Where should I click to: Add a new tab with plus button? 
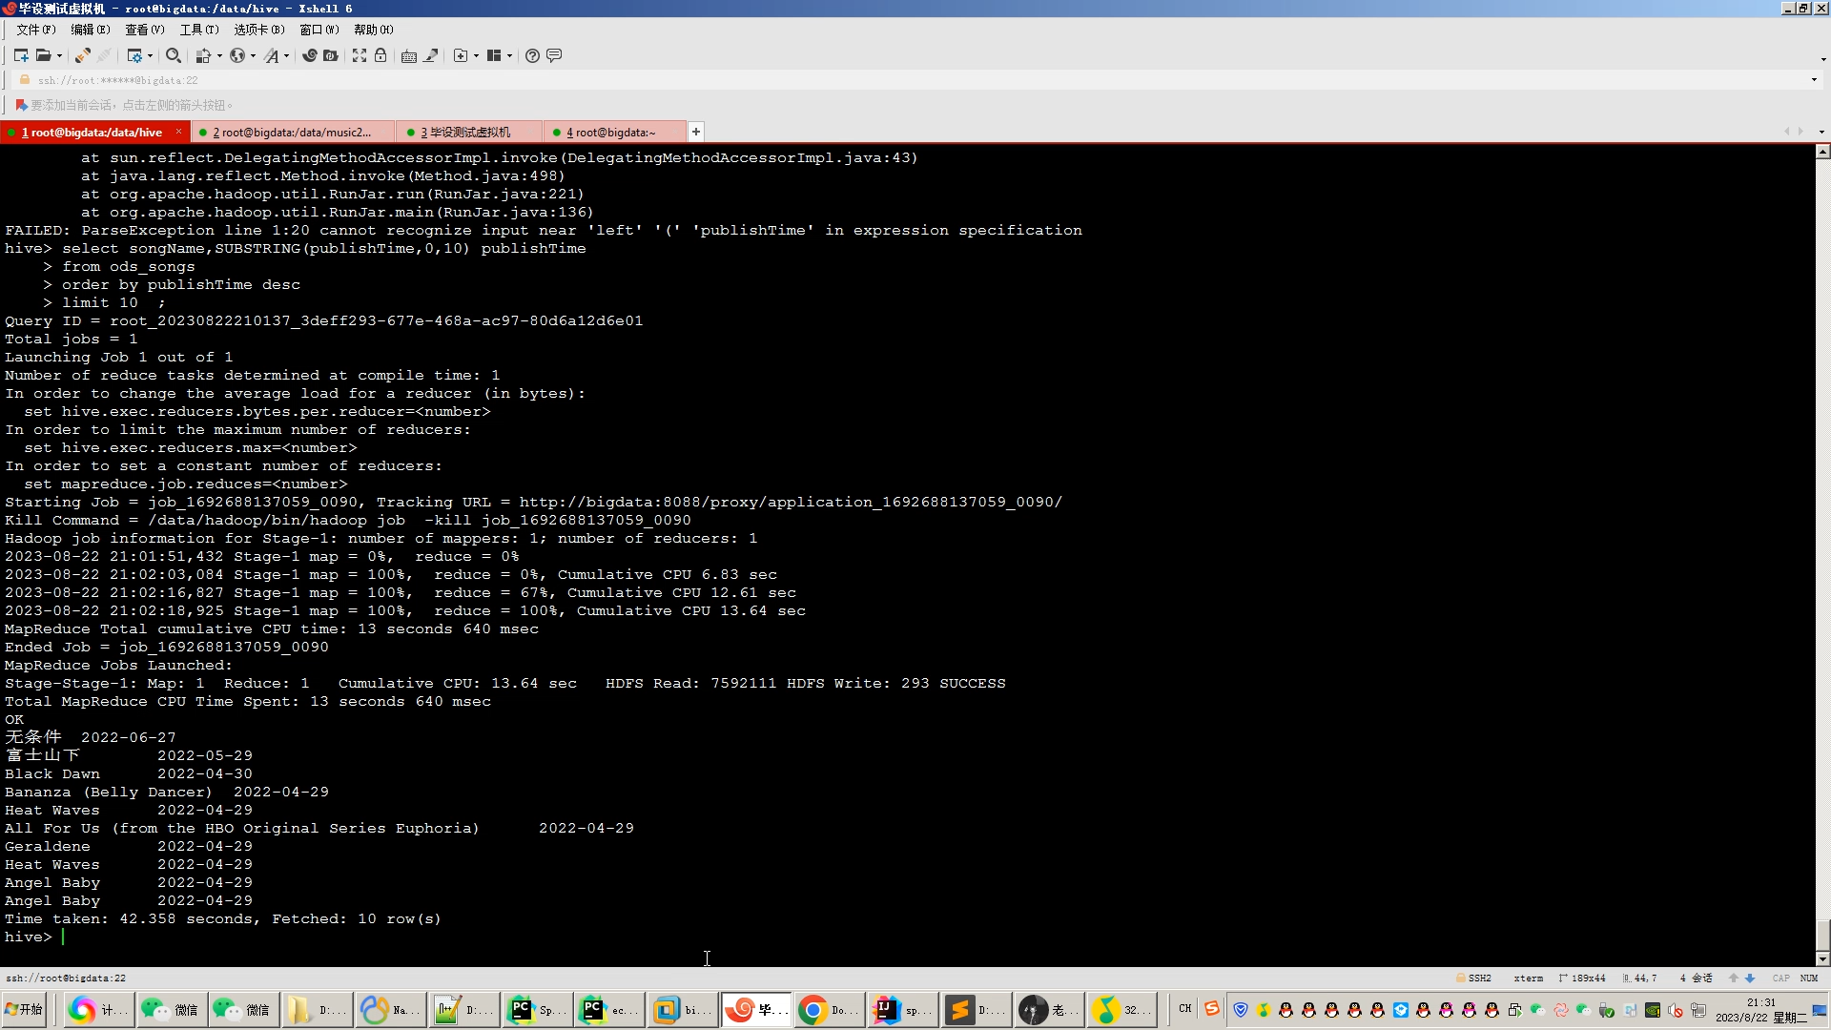[x=696, y=132]
